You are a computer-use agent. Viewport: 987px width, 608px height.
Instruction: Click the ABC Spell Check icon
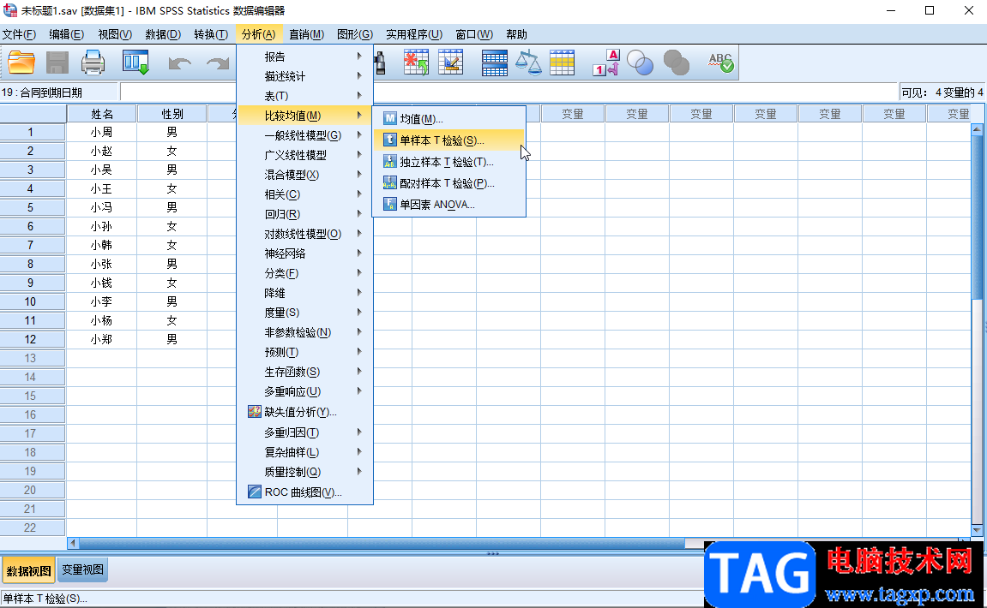pyautogui.click(x=720, y=63)
